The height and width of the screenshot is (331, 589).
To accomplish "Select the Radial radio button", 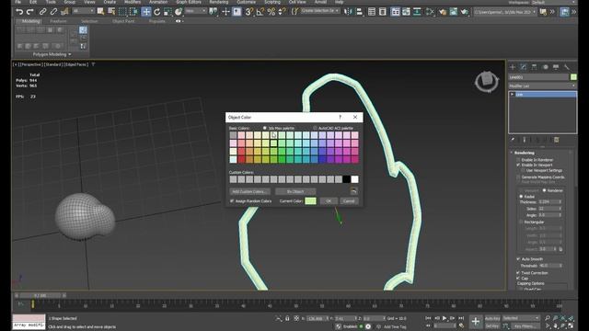I will coord(521,196).
